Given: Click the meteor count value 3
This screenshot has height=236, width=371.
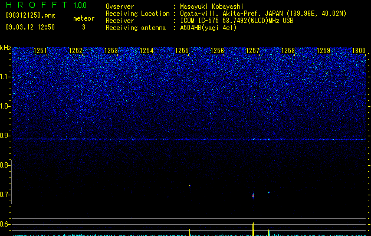Looking at the screenshot, I should tap(84, 27).
